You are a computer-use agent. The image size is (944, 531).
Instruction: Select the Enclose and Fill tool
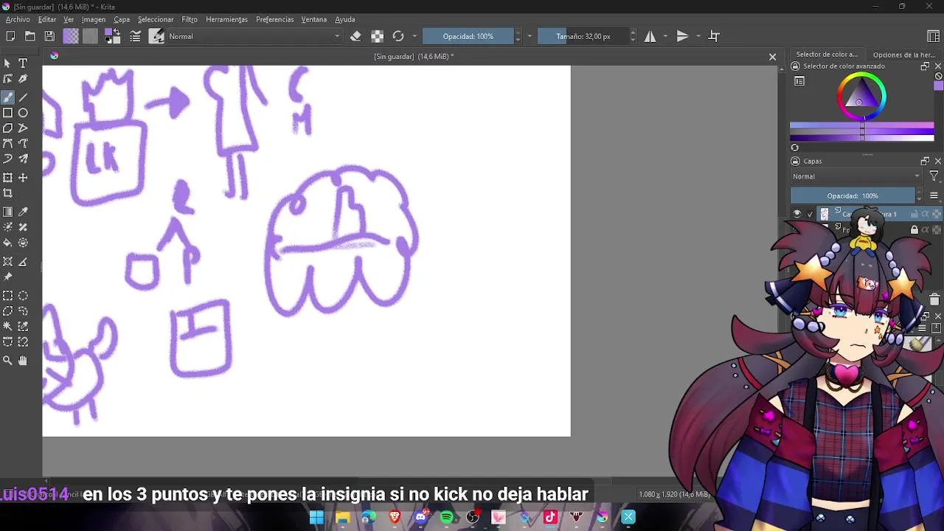(23, 243)
